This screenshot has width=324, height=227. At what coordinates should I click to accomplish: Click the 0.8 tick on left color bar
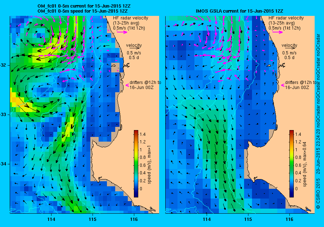pos(143,157)
